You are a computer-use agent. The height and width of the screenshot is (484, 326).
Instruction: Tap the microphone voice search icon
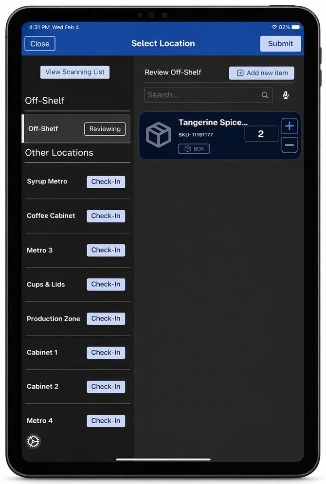tap(286, 95)
